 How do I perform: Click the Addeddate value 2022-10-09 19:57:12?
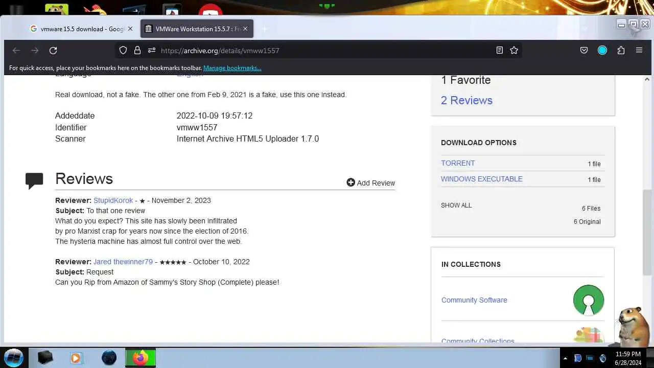coord(215,116)
